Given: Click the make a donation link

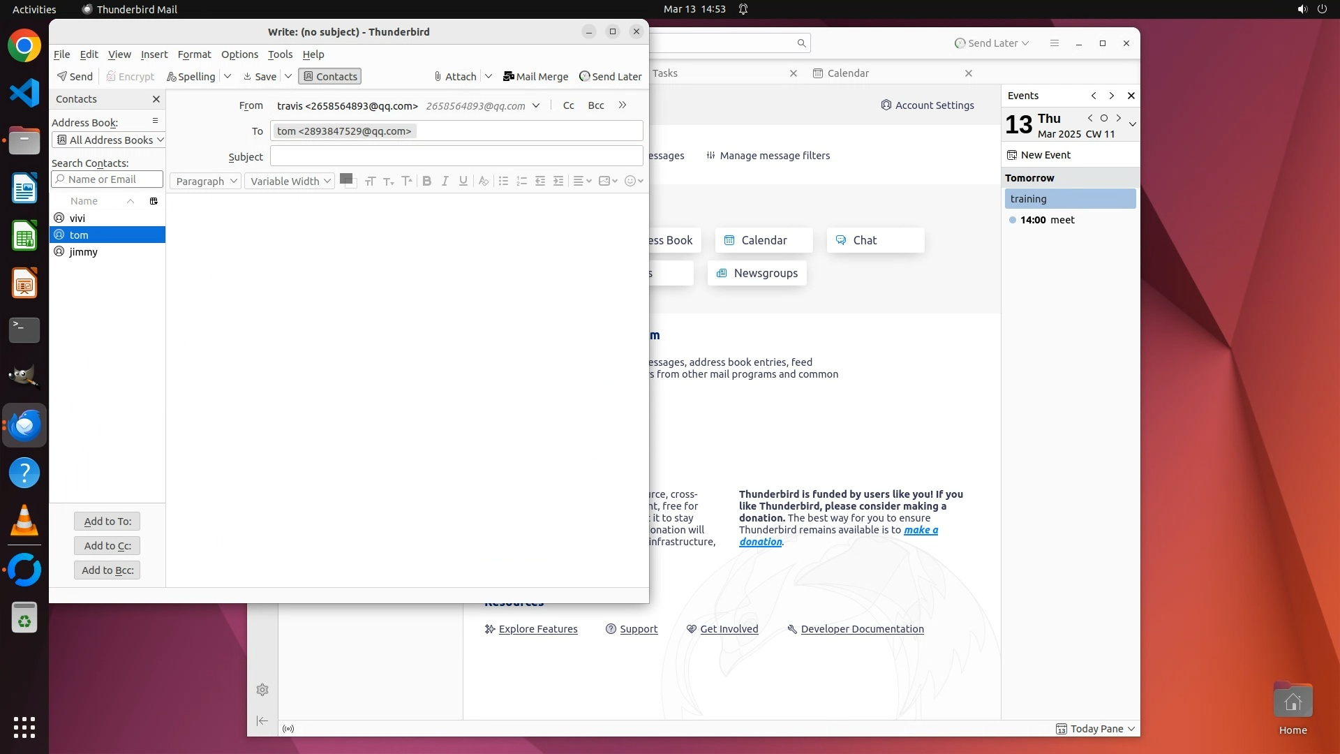Looking at the screenshot, I should (920, 530).
